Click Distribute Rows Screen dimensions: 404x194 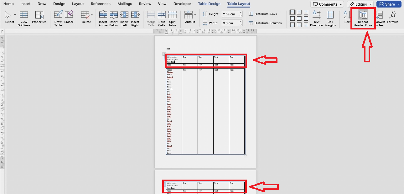tap(263, 14)
